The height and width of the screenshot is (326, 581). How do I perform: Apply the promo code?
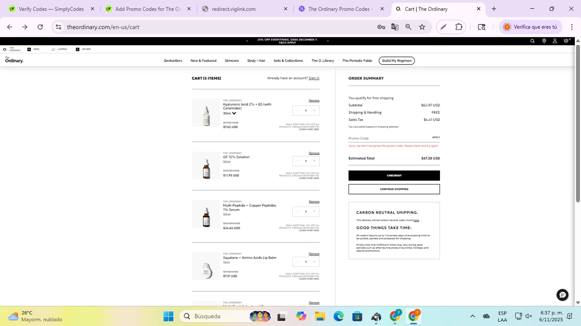[x=436, y=137]
